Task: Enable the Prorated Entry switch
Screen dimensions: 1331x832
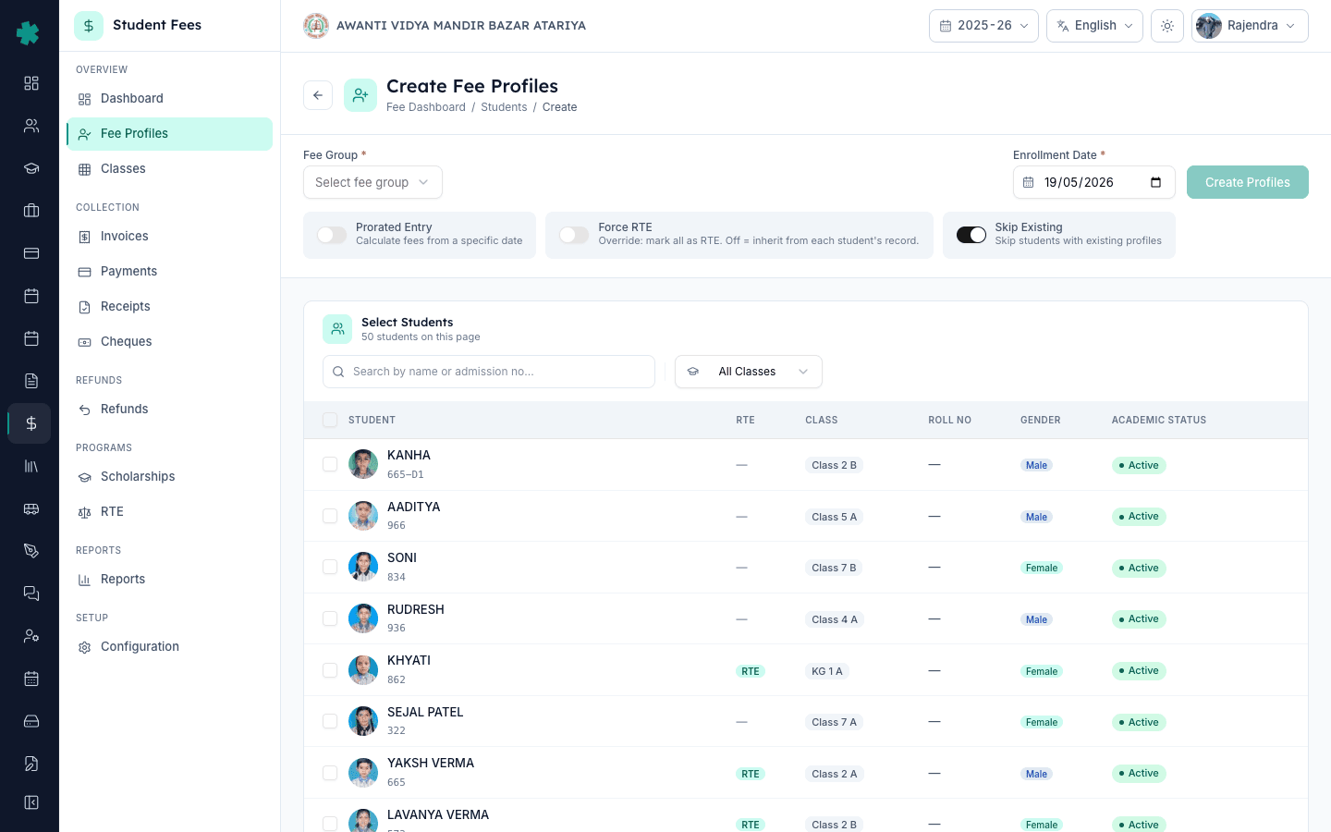Action: [x=331, y=235]
